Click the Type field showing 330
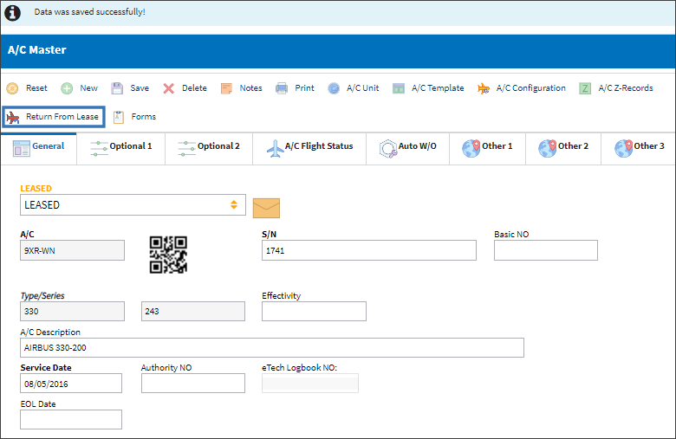 [x=73, y=311]
